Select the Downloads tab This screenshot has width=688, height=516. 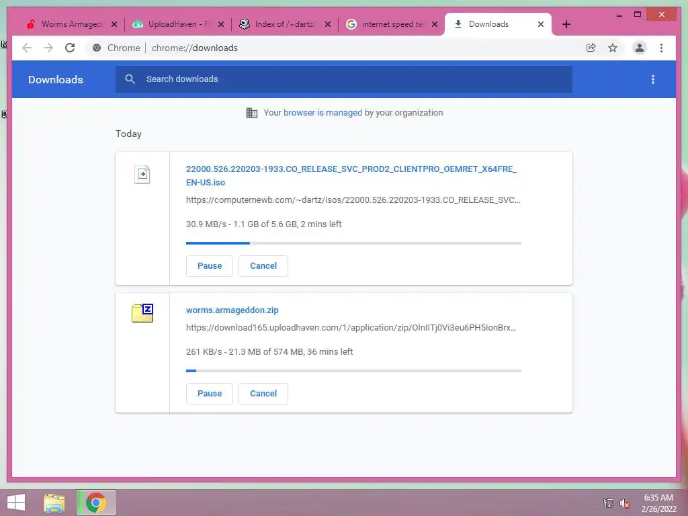click(x=498, y=24)
